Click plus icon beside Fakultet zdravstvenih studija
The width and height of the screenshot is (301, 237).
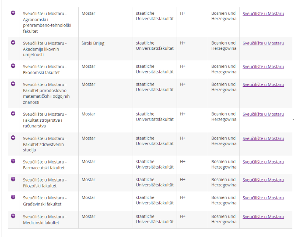click(13, 138)
